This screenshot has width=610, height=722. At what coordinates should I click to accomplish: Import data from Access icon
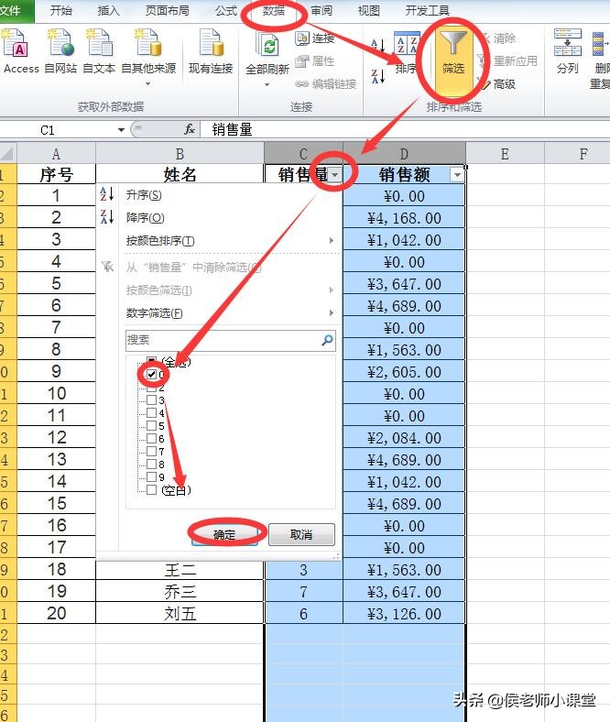pos(15,43)
